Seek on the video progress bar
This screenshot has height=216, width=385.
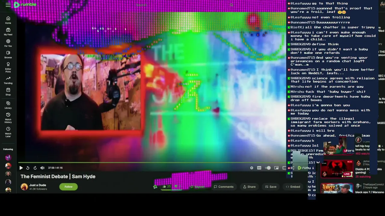pyautogui.click(x=152, y=163)
